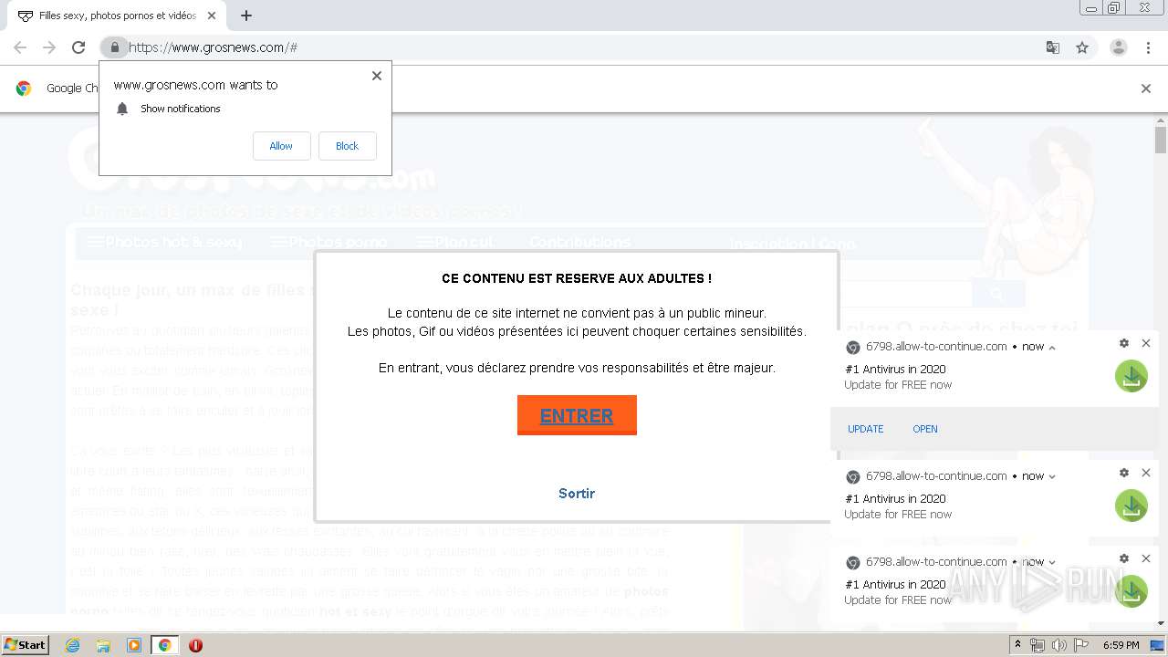Switch to the Chrome taskbar button

pyautogui.click(x=165, y=645)
